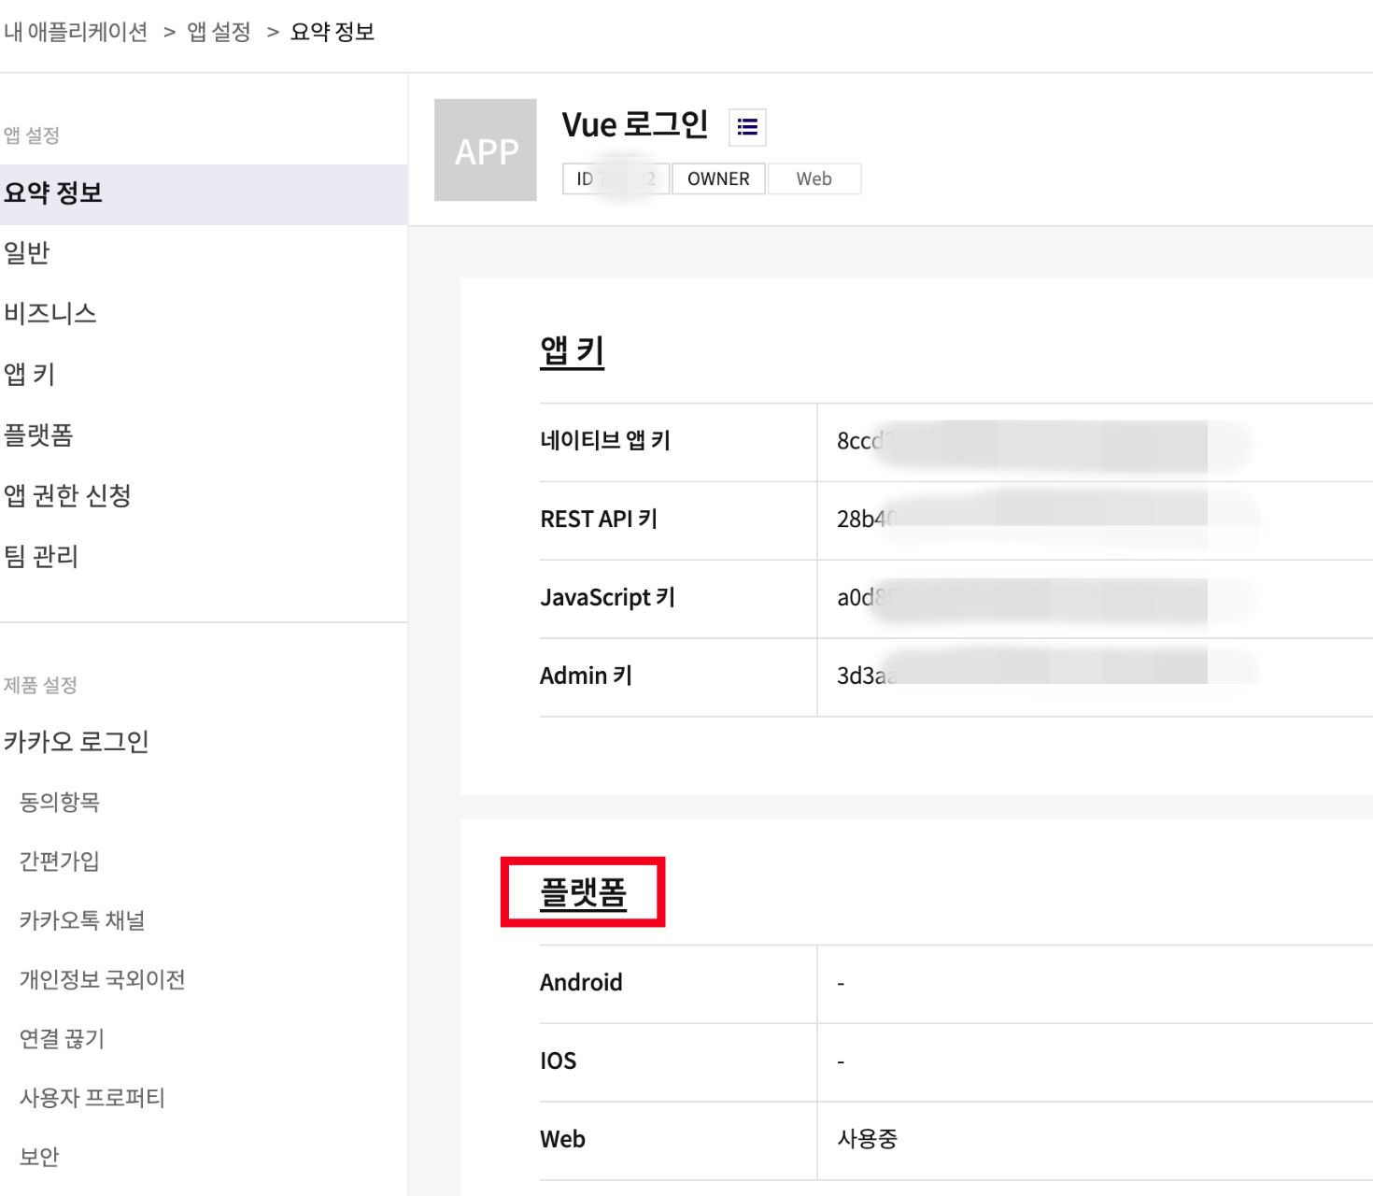Open the 연결 끊기 submenu
This screenshot has width=1373, height=1196.
coord(63,1038)
